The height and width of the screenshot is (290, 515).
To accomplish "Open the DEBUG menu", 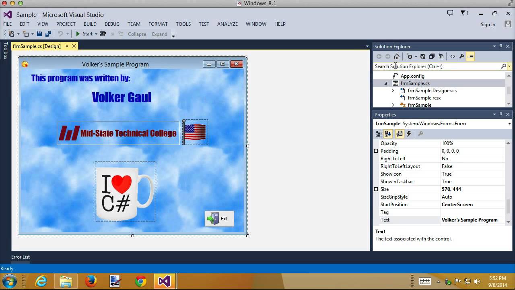I will coord(112,24).
